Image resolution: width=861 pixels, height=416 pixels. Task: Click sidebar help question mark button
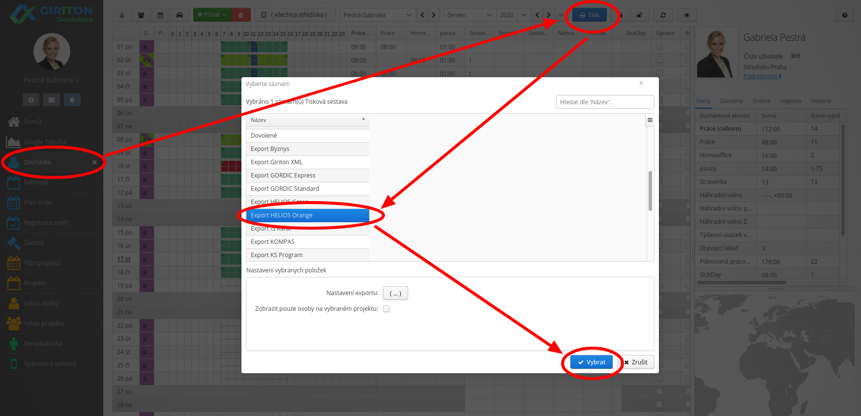31,100
